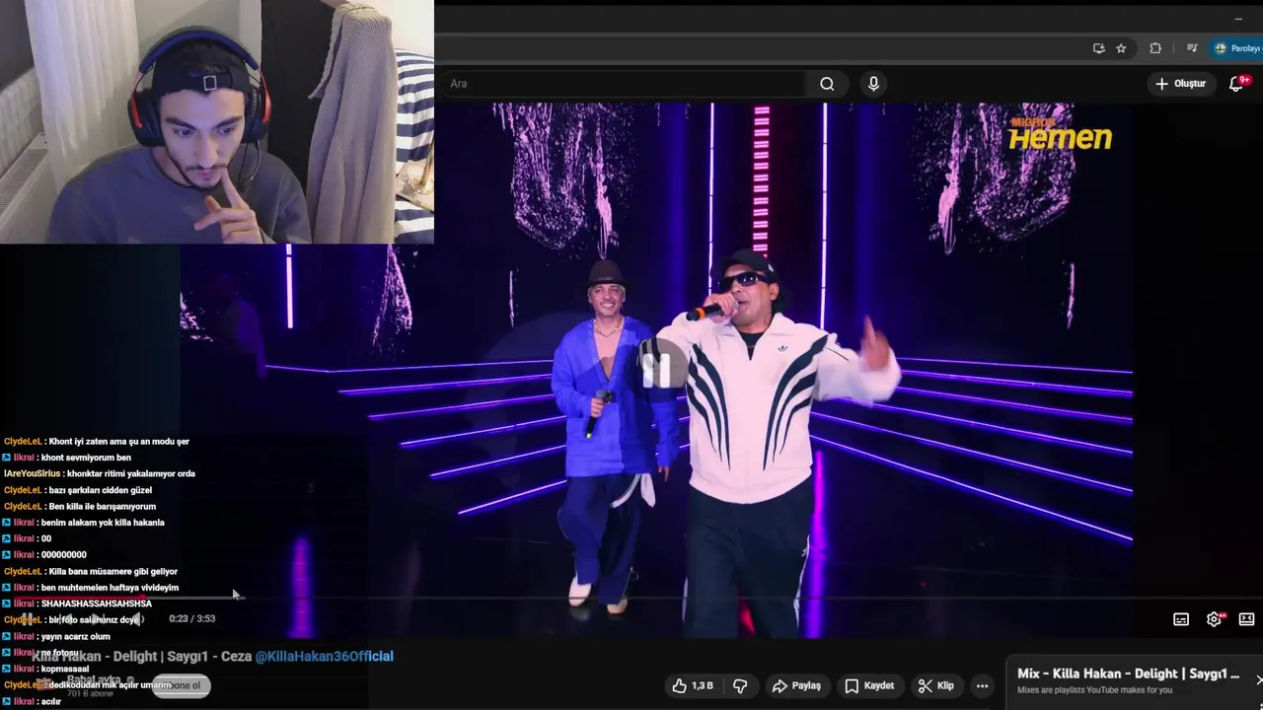Click chat message 'Killa bana müsamere gibi geliyor'
This screenshot has height=710, width=1263.
tap(113, 572)
